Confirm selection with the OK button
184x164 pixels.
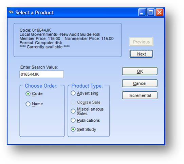tap(140, 71)
